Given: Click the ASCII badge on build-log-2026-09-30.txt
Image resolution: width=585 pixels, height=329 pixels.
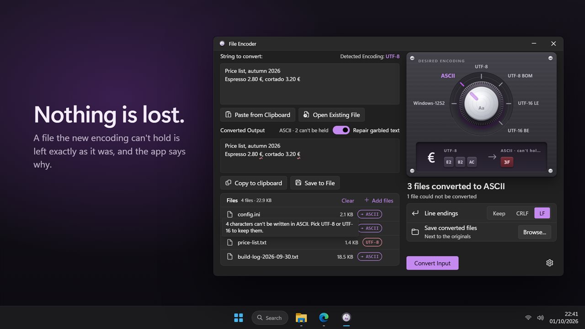Looking at the screenshot, I should 369,257.
